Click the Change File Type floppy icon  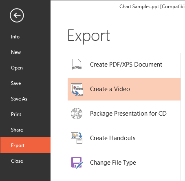click(x=77, y=163)
